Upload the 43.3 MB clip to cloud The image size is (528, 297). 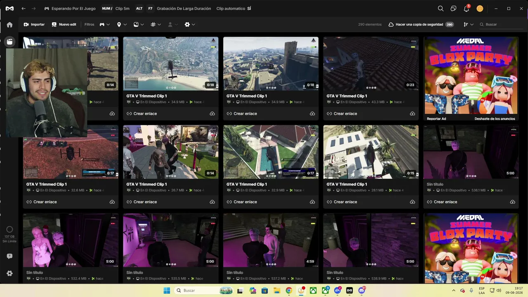[x=412, y=113]
